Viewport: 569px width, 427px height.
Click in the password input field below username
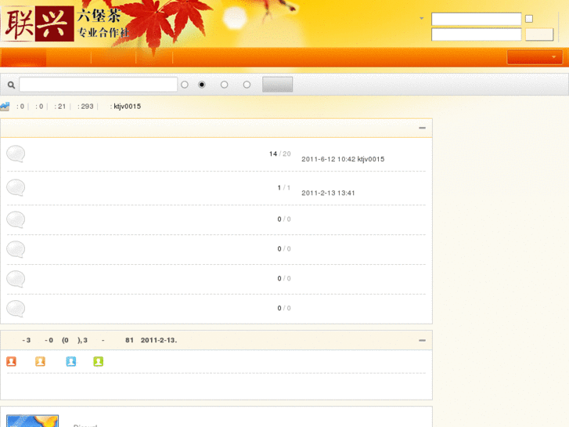pyautogui.click(x=476, y=34)
